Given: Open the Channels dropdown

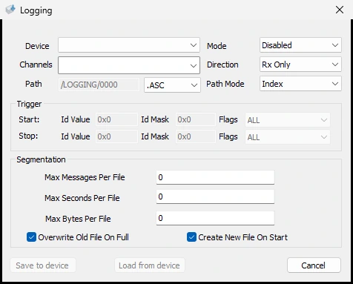Looking at the screenshot, I should tap(129, 65).
